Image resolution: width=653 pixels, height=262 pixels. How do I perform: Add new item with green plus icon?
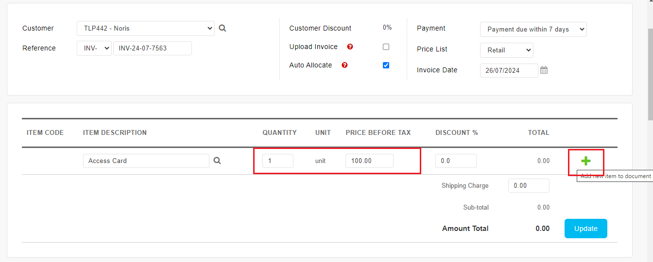click(586, 161)
